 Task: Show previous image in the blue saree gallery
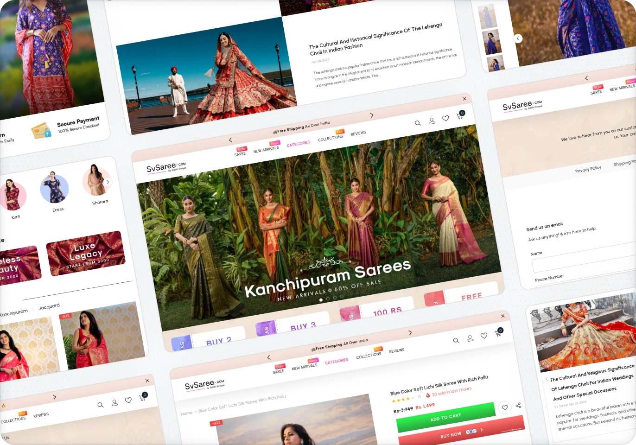click(518, 38)
